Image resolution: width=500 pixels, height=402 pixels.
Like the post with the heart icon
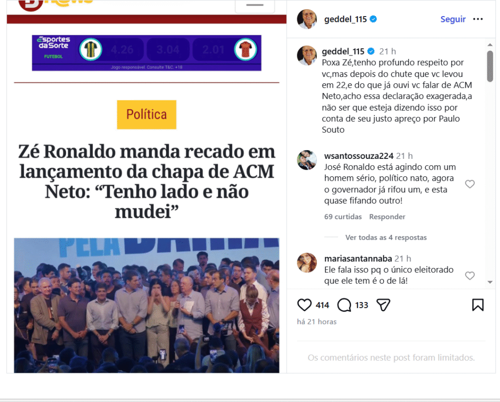point(304,305)
